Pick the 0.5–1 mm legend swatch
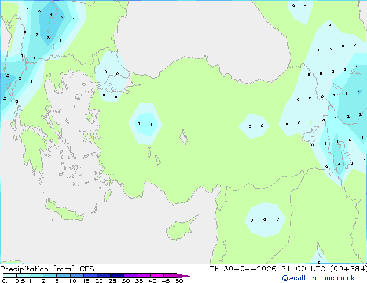 tap(23, 275)
